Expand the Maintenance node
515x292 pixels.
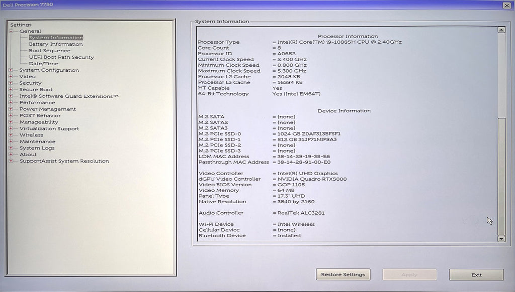click(11, 141)
